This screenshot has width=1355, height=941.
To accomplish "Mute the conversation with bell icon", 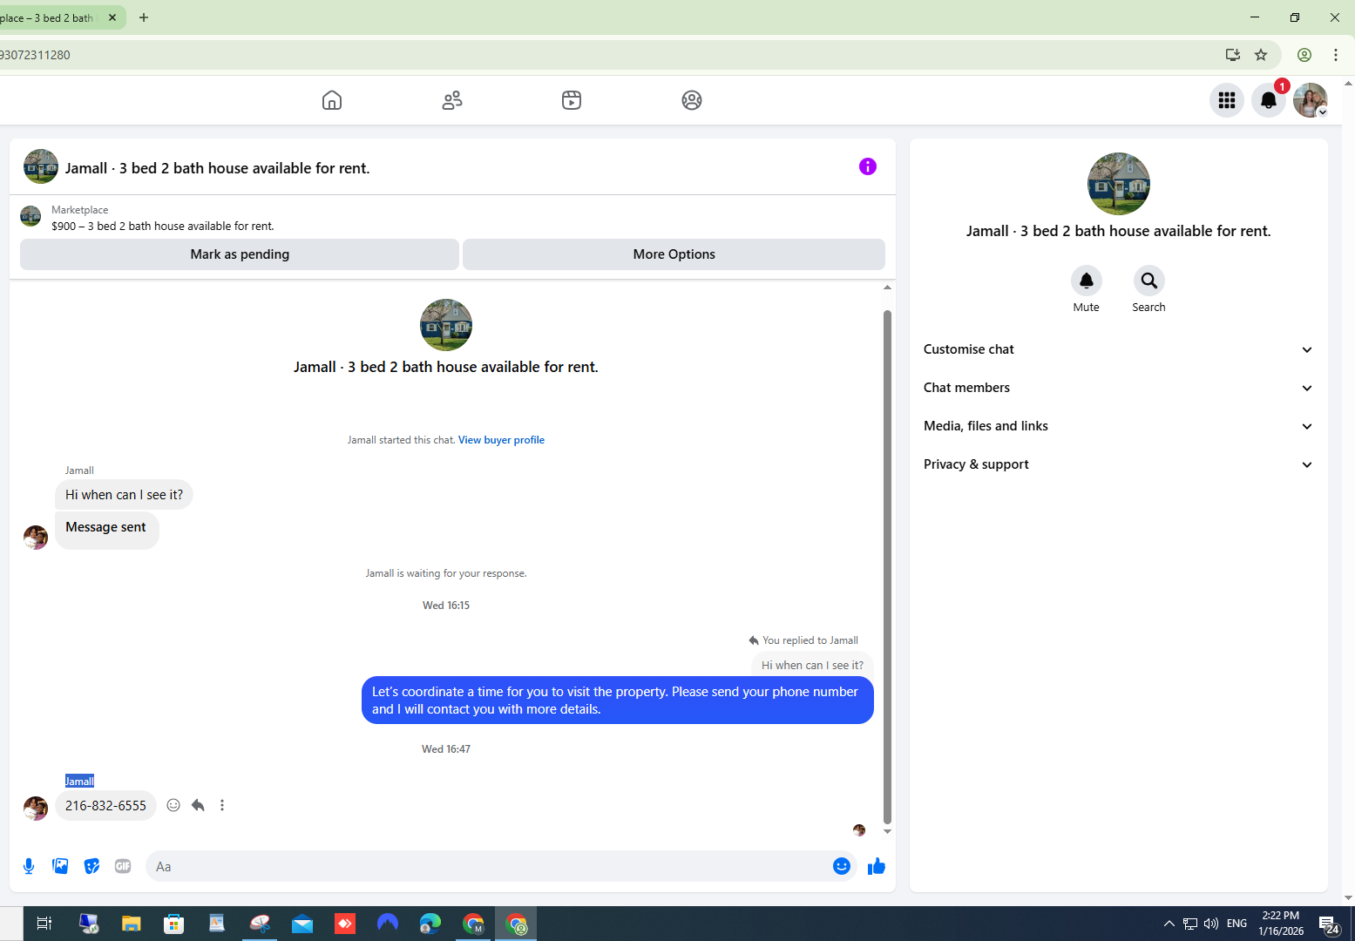I will point(1087,281).
